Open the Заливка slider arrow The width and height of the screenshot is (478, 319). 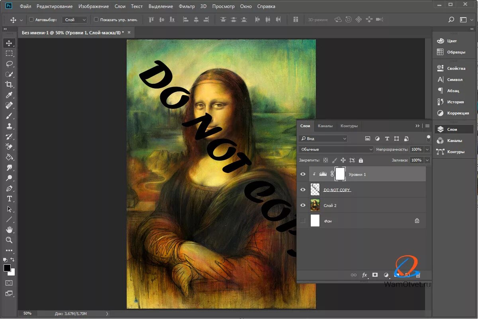point(427,160)
